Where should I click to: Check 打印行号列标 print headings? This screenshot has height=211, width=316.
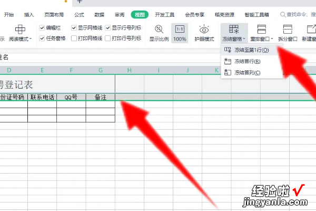108,38
